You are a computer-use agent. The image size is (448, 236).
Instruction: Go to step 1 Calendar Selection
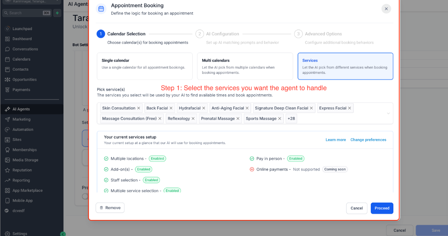click(126, 34)
